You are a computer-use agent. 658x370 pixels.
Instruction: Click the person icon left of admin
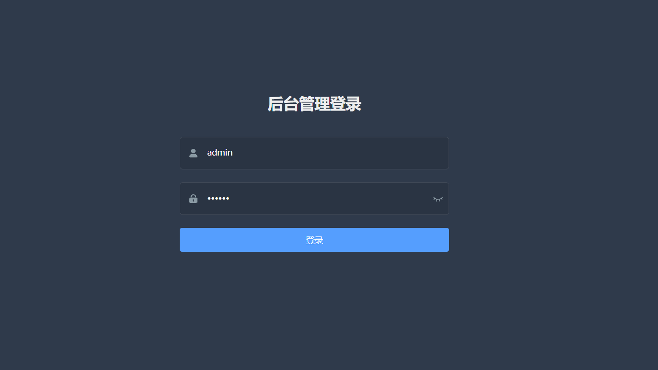[193, 153]
